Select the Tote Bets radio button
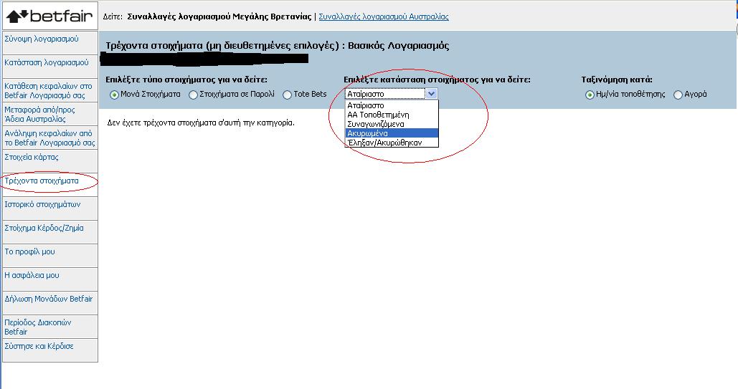Image resolution: width=738 pixels, height=389 pixels. click(287, 95)
